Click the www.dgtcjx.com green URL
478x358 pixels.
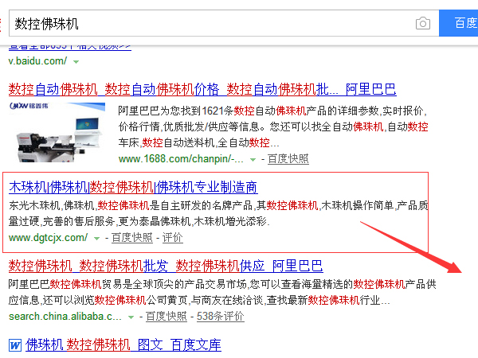coord(48,238)
